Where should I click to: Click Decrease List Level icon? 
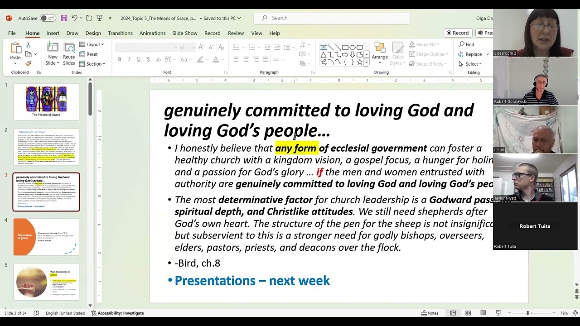click(x=267, y=47)
